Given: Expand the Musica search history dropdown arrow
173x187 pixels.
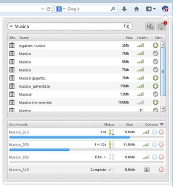Looking at the screenshot, I should [11, 26].
